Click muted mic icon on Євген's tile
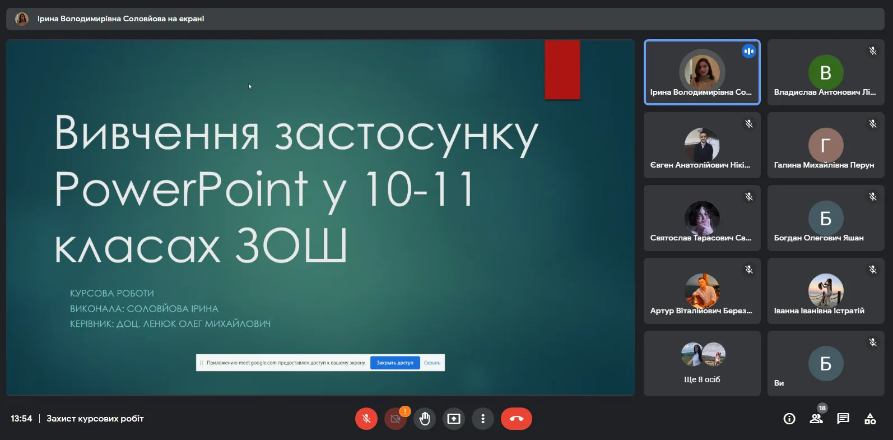This screenshot has width=893, height=440. (x=748, y=124)
